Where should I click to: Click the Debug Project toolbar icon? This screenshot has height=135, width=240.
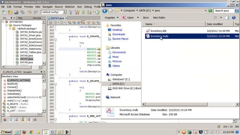click(89, 12)
